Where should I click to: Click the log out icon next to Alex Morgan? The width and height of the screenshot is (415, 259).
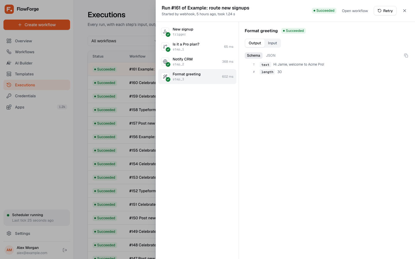[x=65, y=250]
